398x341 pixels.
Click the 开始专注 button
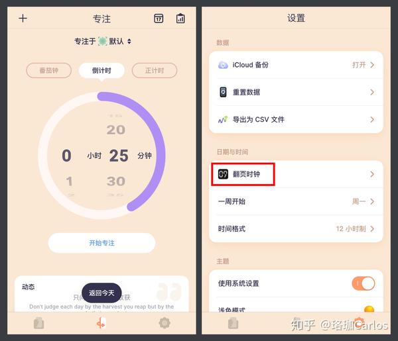(101, 243)
